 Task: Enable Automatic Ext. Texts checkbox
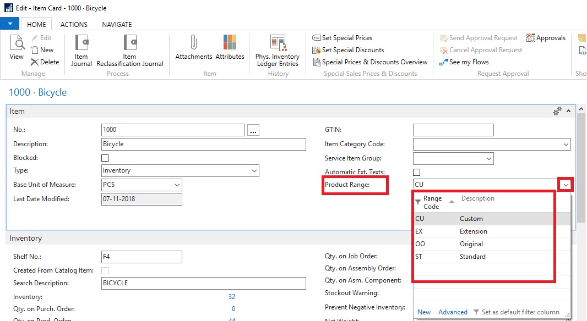coord(417,172)
